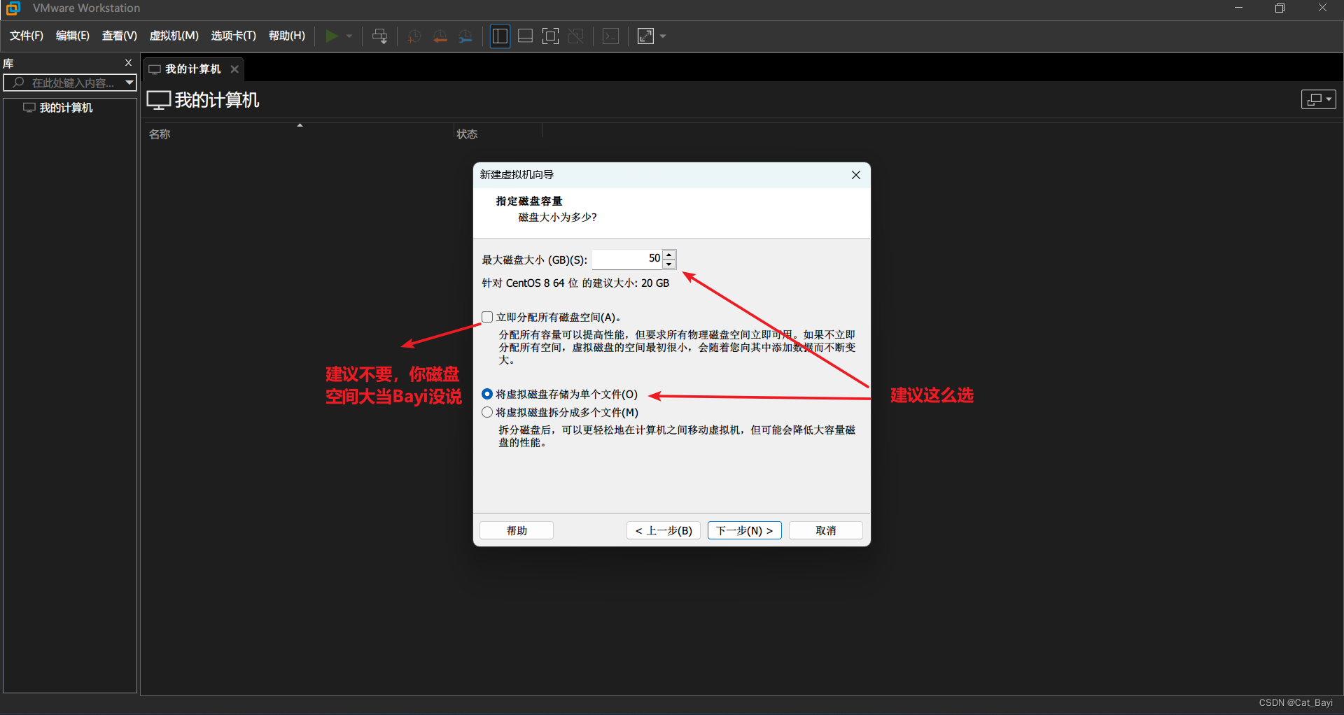Open the power options dropdown arrow
1344x715 pixels.
click(x=349, y=36)
